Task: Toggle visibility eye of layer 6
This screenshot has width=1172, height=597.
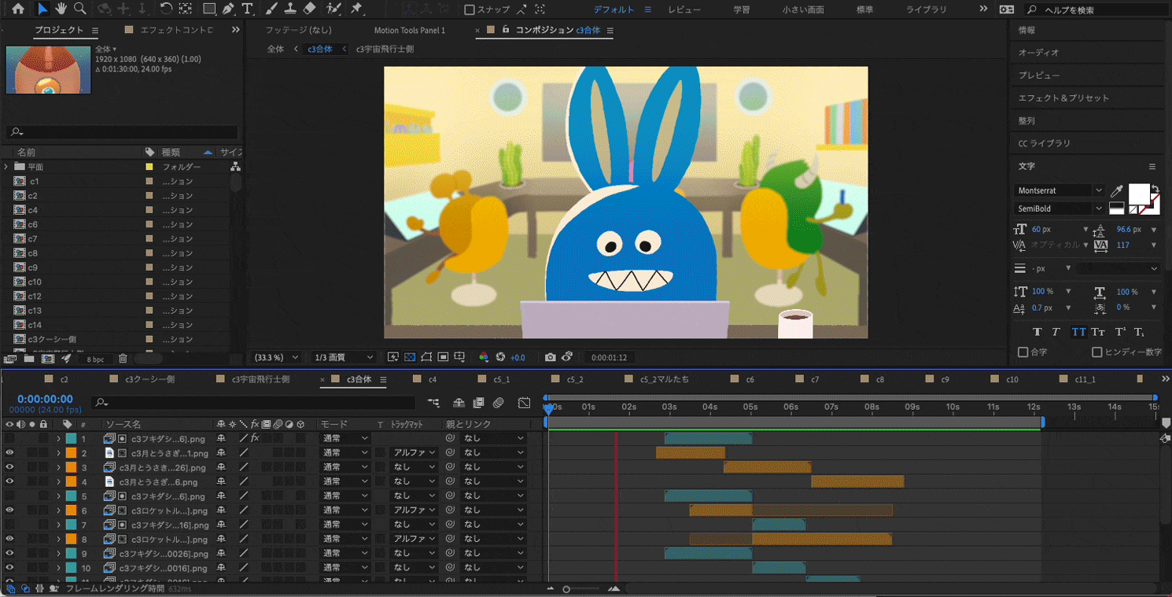Action: pyautogui.click(x=9, y=510)
